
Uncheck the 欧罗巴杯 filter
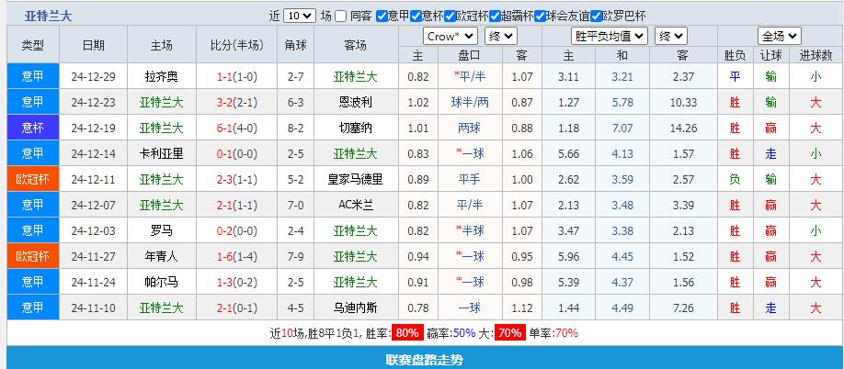[595, 16]
